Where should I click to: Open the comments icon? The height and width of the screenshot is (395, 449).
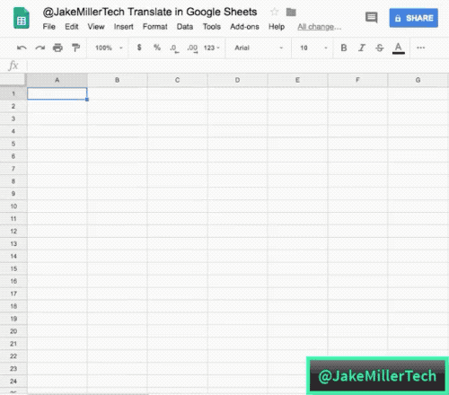(371, 18)
